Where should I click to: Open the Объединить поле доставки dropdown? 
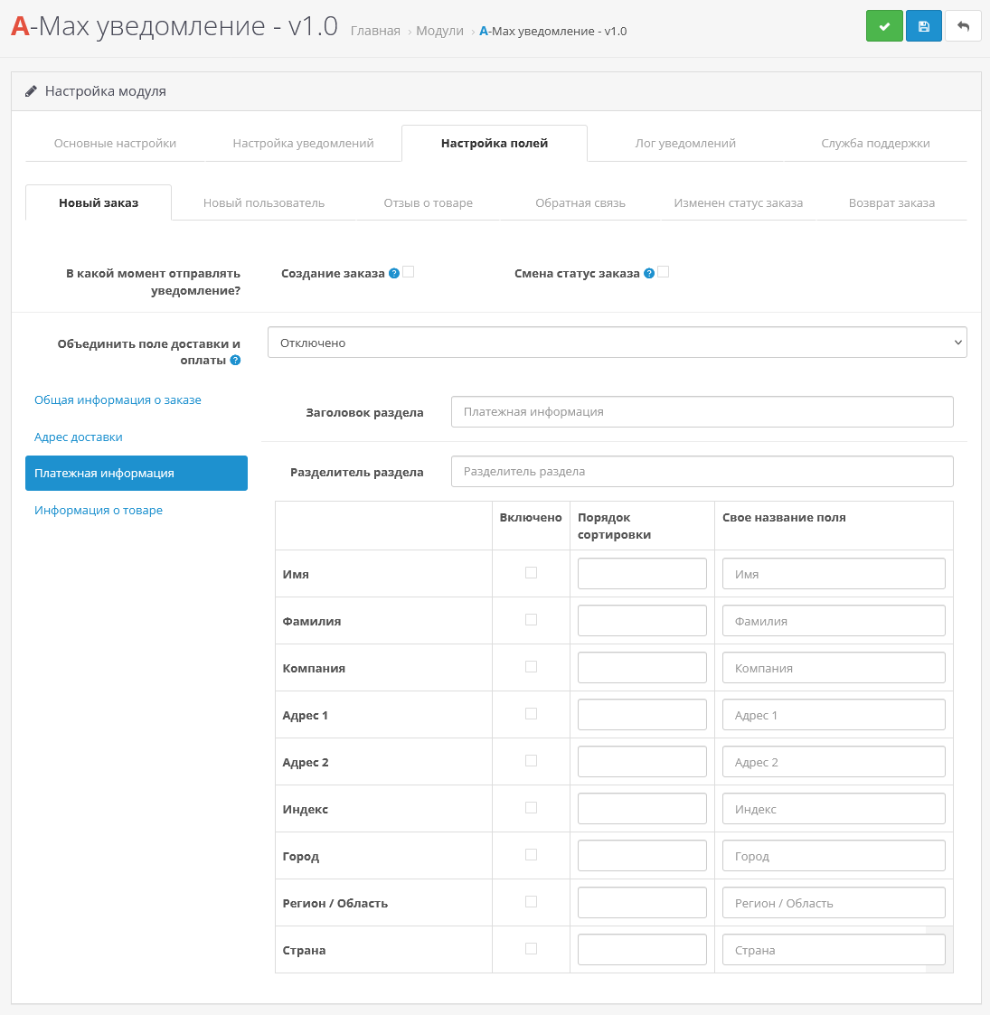coord(617,343)
